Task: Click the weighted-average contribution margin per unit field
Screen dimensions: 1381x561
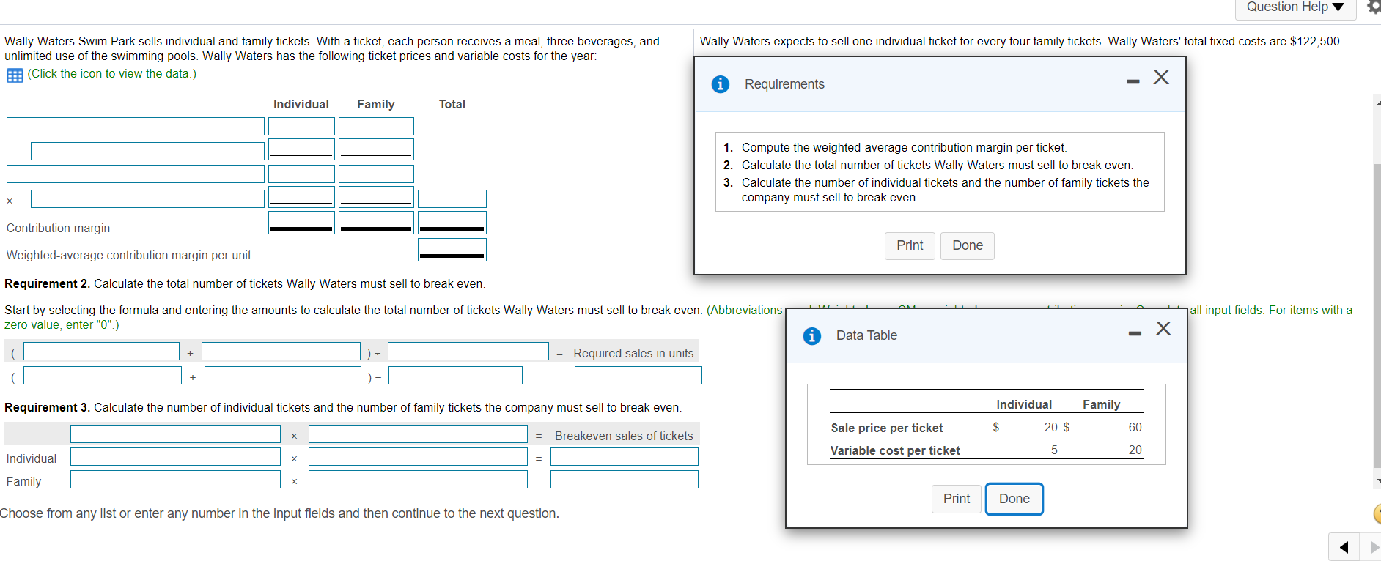Action: point(452,250)
